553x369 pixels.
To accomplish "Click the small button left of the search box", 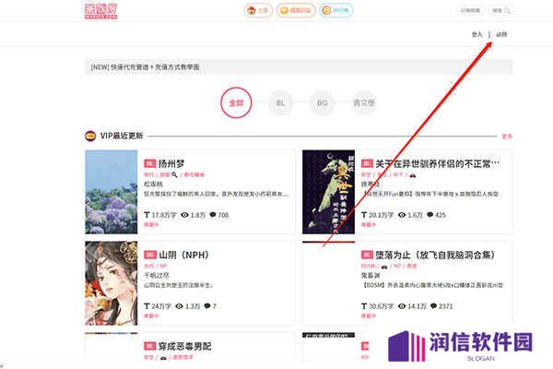I will 470,10.
